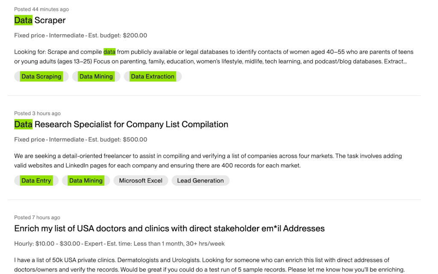Click the Est. budget $500.00 details line
Image resolution: width=438 pixels, height=274 pixels.
(x=80, y=140)
